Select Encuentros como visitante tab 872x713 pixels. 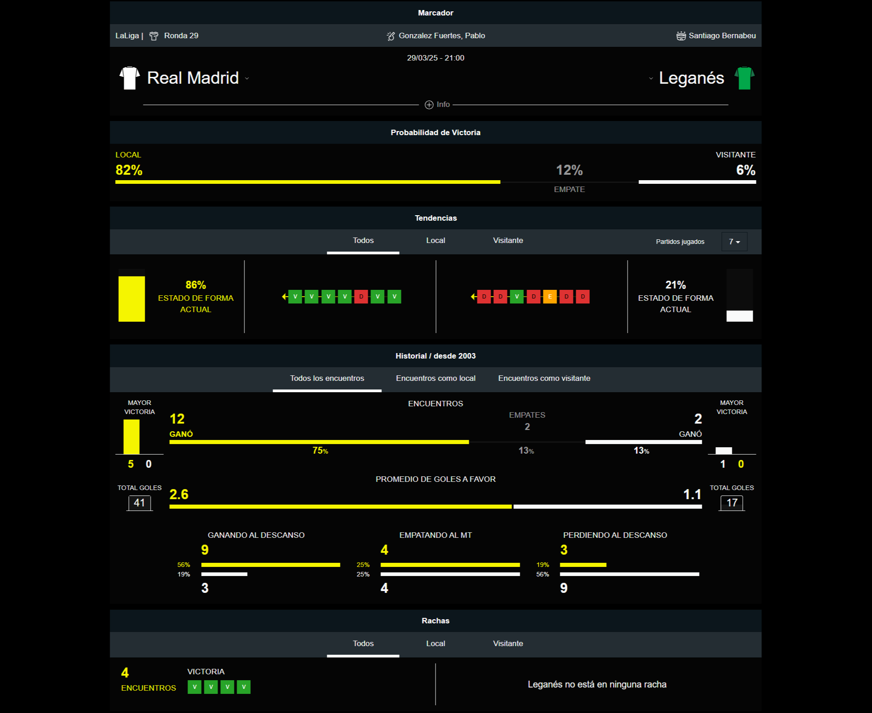click(544, 379)
